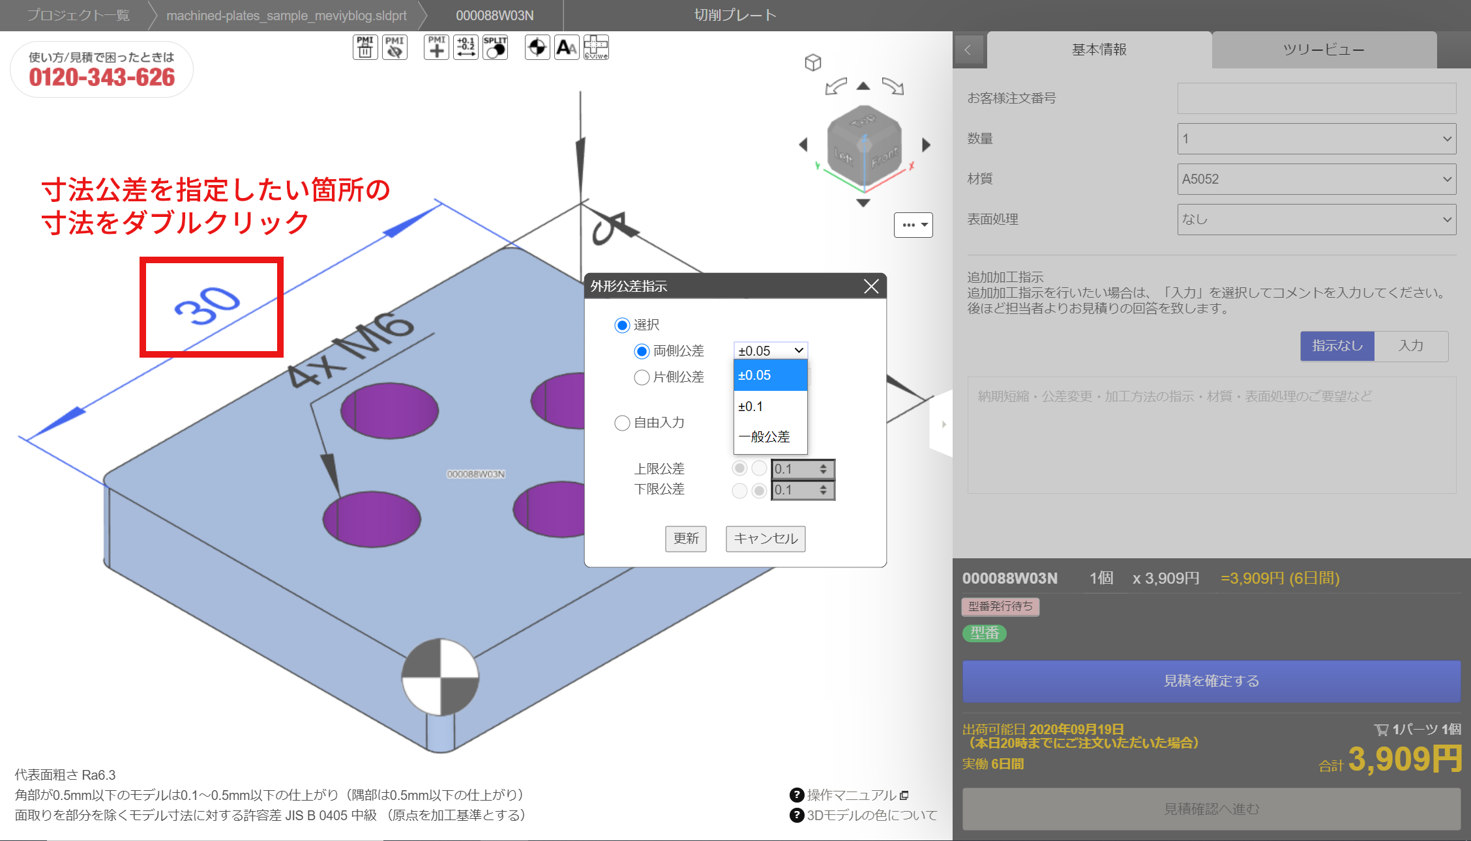Open the 3Dモデルの色について link
This screenshot has width=1471, height=841.
(x=872, y=815)
